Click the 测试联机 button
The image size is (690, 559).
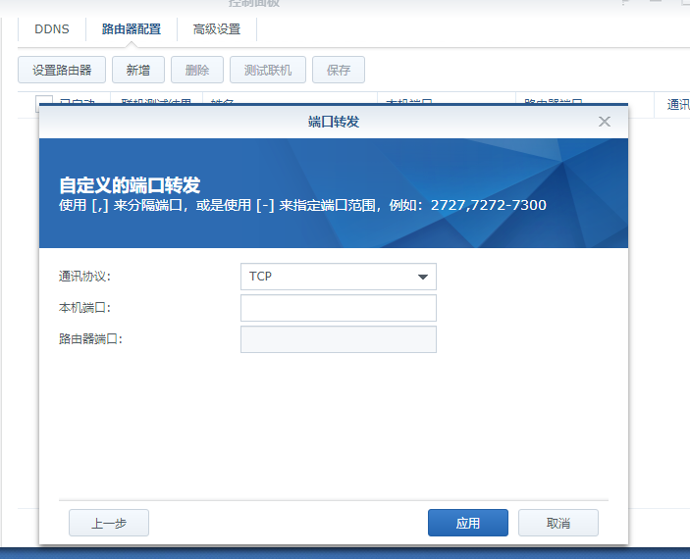tap(268, 70)
